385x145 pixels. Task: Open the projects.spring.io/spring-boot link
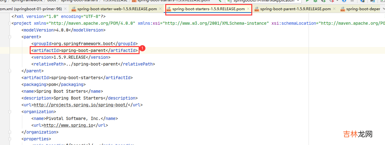pyautogui.click(x=80, y=105)
